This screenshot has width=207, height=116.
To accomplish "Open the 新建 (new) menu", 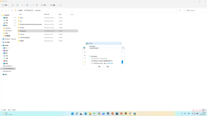I will (5, 5).
